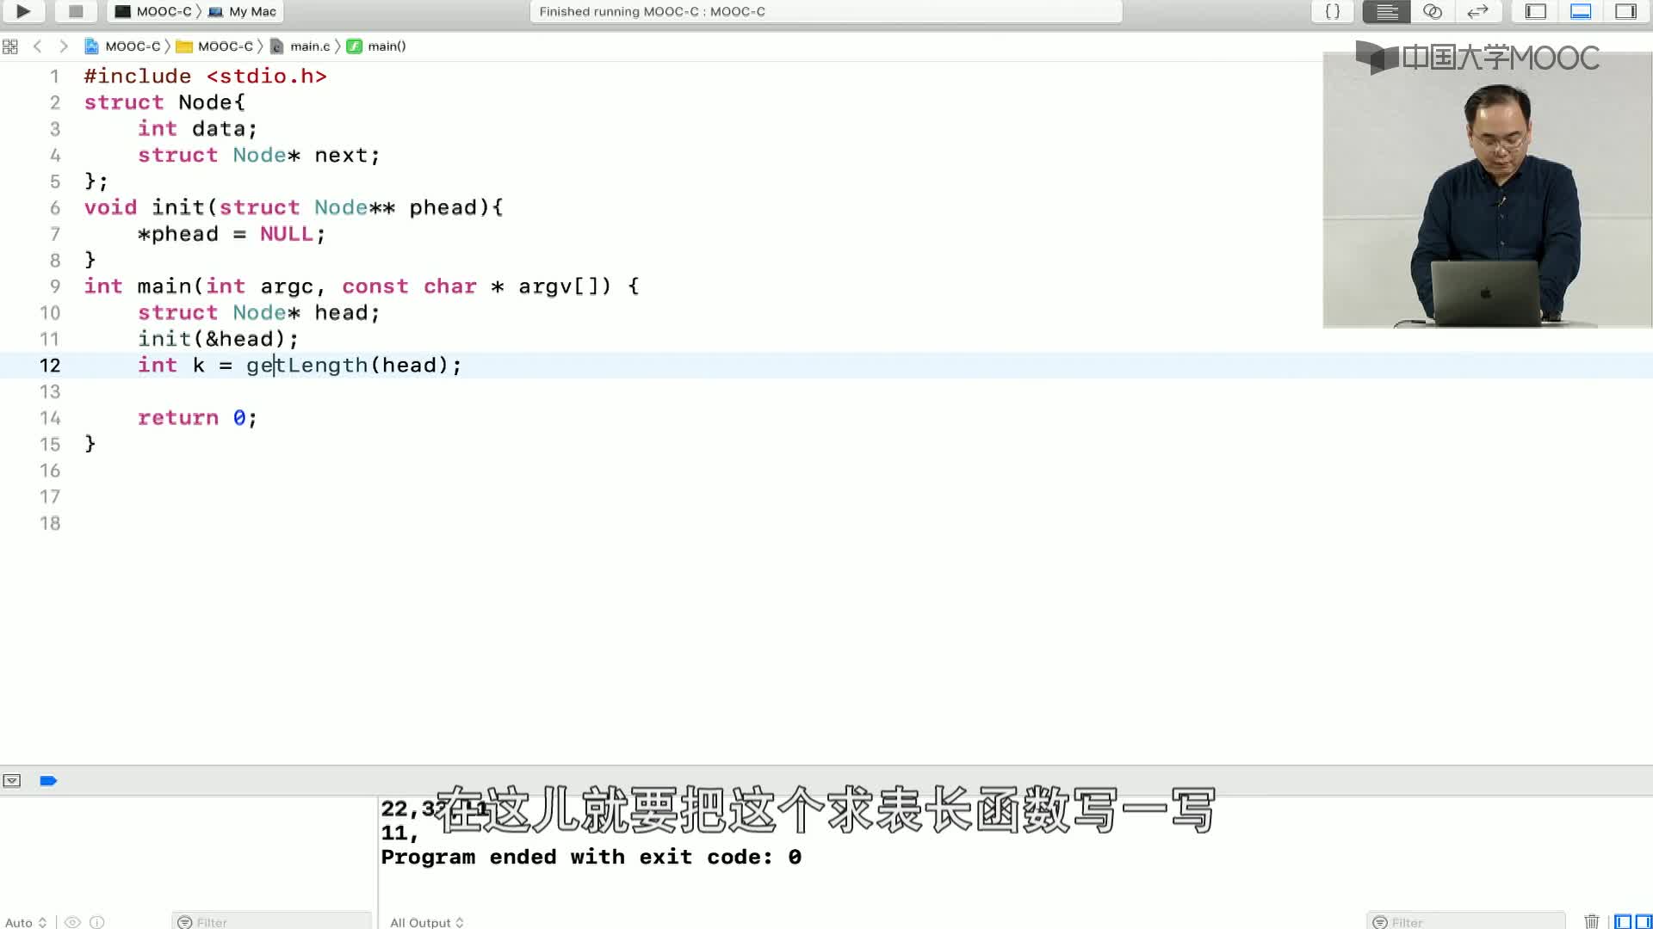Select main.c in the jump bar
This screenshot has height=929, width=1653.
(300, 46)
